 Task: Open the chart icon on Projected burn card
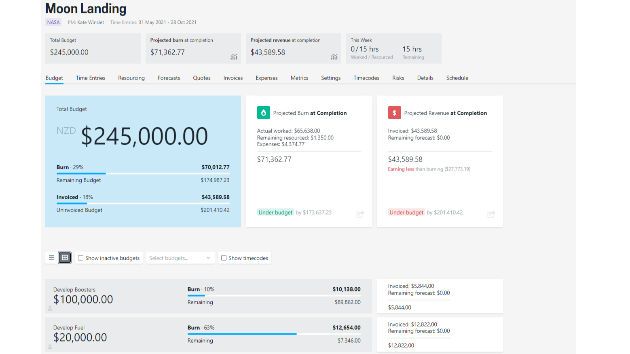click(x=234, y=57)
